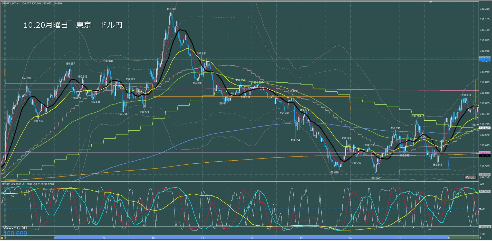Click the W-pp weekly pivot label
This screenshot has width=492, height=241.
pyautogui.click(x=470, y=177)
